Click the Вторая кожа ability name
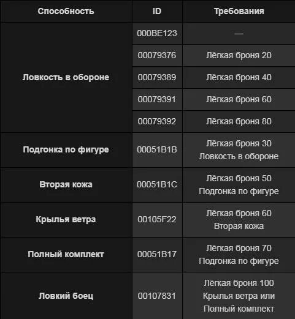The height and width of the screenshot is (319, 295). (66, 184)
